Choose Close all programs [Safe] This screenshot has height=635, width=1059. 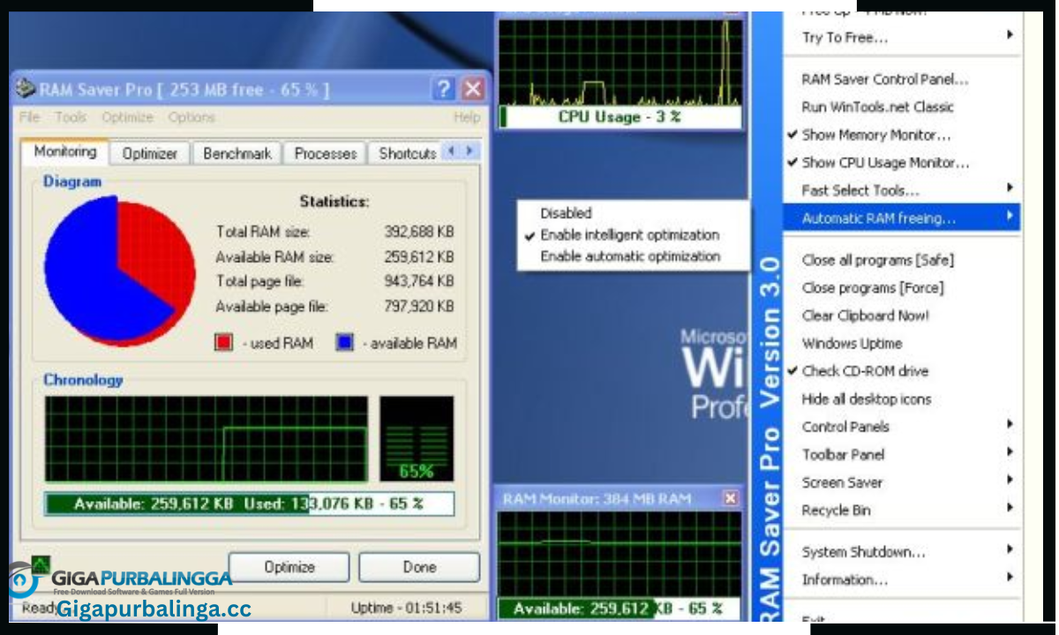point(902,260)
